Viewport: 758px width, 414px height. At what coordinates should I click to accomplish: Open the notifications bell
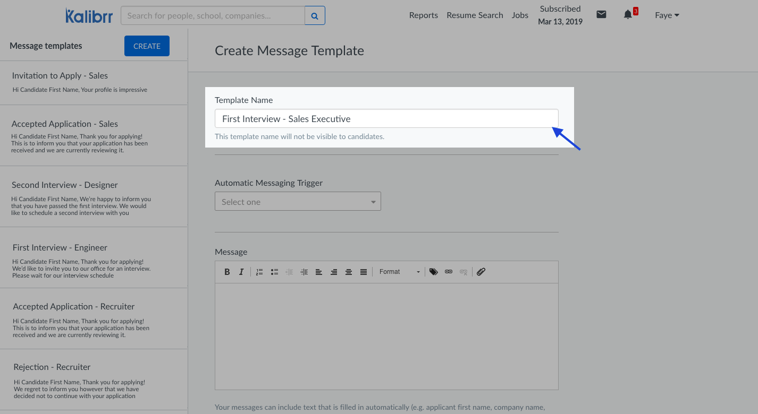coord(628,15)
